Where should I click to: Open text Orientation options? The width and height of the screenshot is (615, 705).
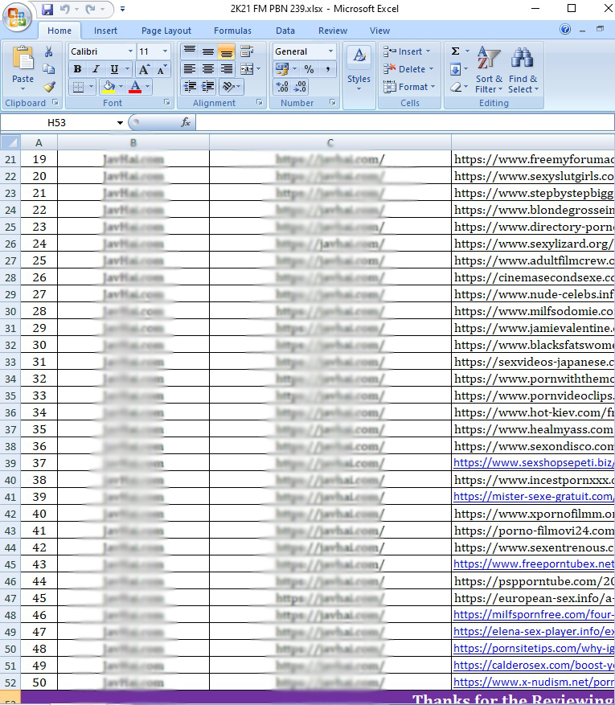point(231,86)
